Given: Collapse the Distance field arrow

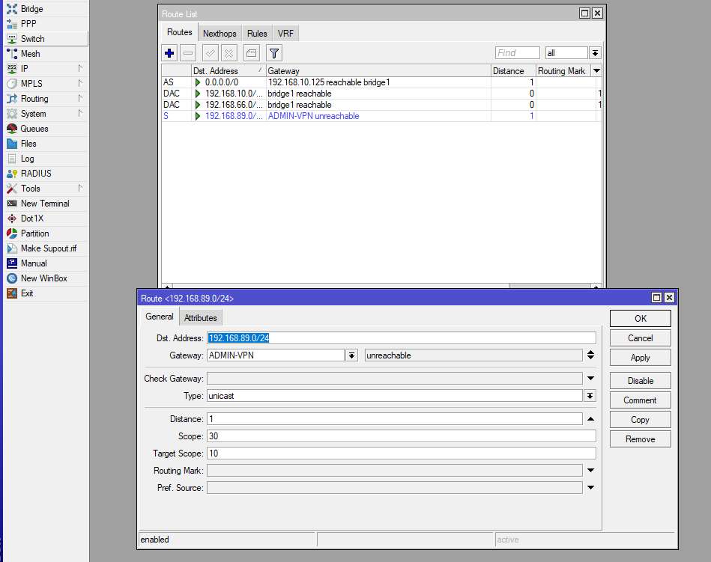Looking at the screenshot, I should [x=590, y=419].
